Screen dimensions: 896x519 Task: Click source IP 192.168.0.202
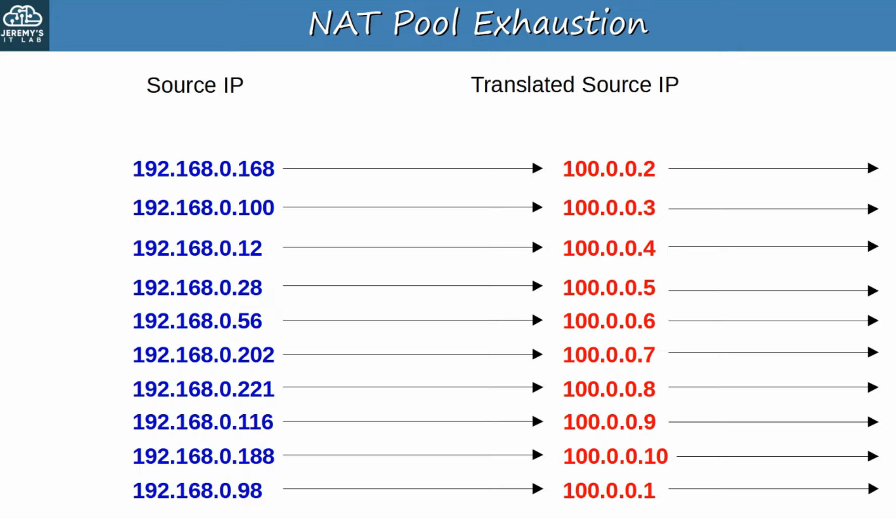[x=203, y=355]
